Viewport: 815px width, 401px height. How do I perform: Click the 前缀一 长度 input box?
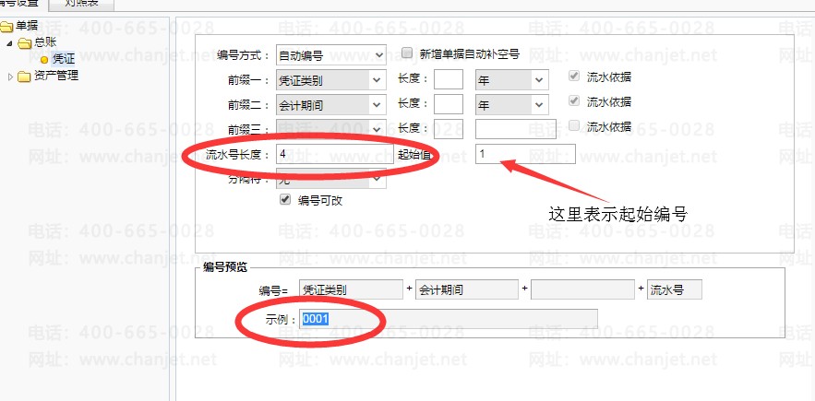pos(449,80)
